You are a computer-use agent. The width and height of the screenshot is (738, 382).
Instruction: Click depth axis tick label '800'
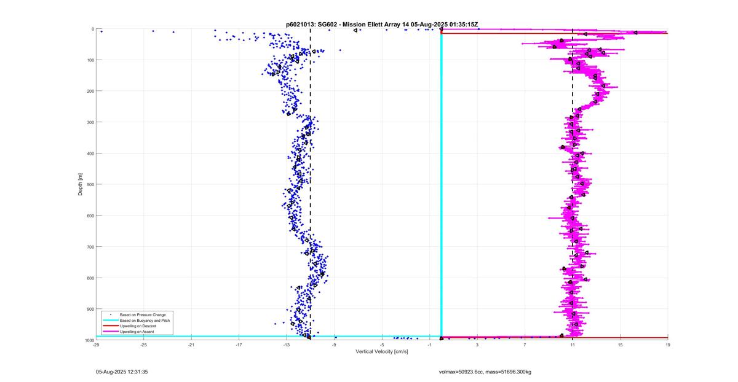click(x=90, y=278)
